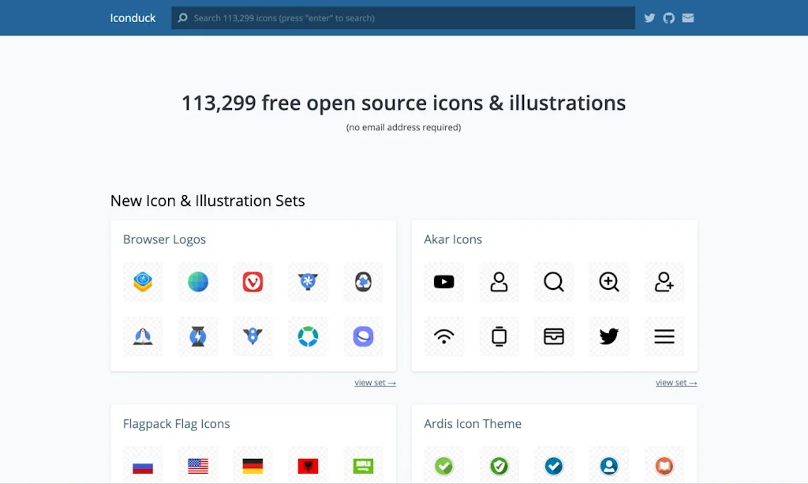Click the Samsung Internet browser icon

click(x=362, y=336)
